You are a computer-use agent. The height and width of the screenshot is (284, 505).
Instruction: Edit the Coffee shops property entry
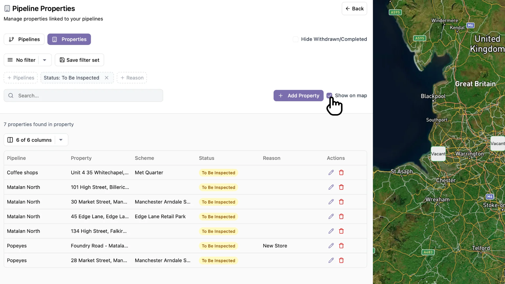pyautogui.click(x=331, y=173)
